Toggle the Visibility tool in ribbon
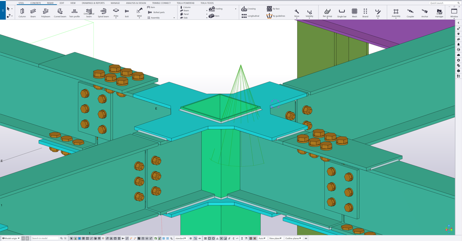The width and height of the screenshot is (462, 241). pyautogui.click(x=309, y=13)
